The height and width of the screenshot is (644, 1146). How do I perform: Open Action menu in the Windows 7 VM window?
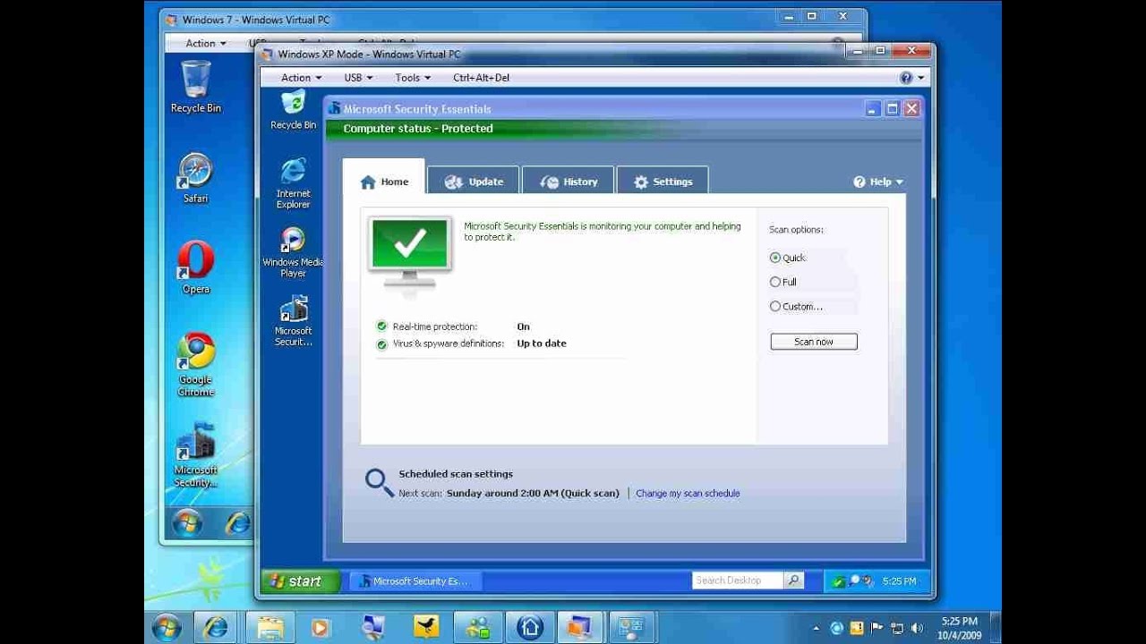click(x=205, y=43)
